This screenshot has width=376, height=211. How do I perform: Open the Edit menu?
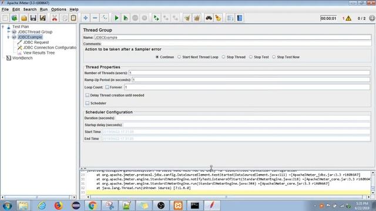click(x=16, y=9)
